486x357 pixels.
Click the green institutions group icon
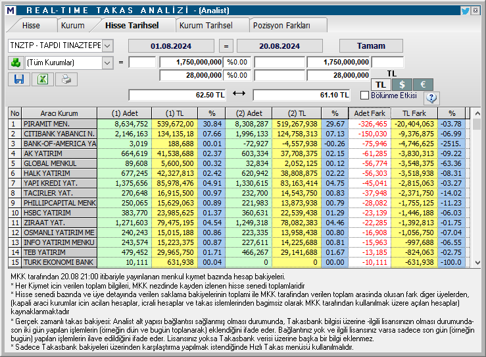(x=16, y=63)
